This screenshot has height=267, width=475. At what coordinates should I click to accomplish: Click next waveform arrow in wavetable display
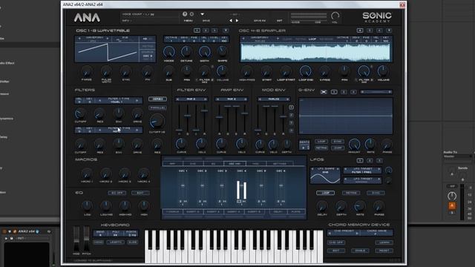click(x=107, y=39)
